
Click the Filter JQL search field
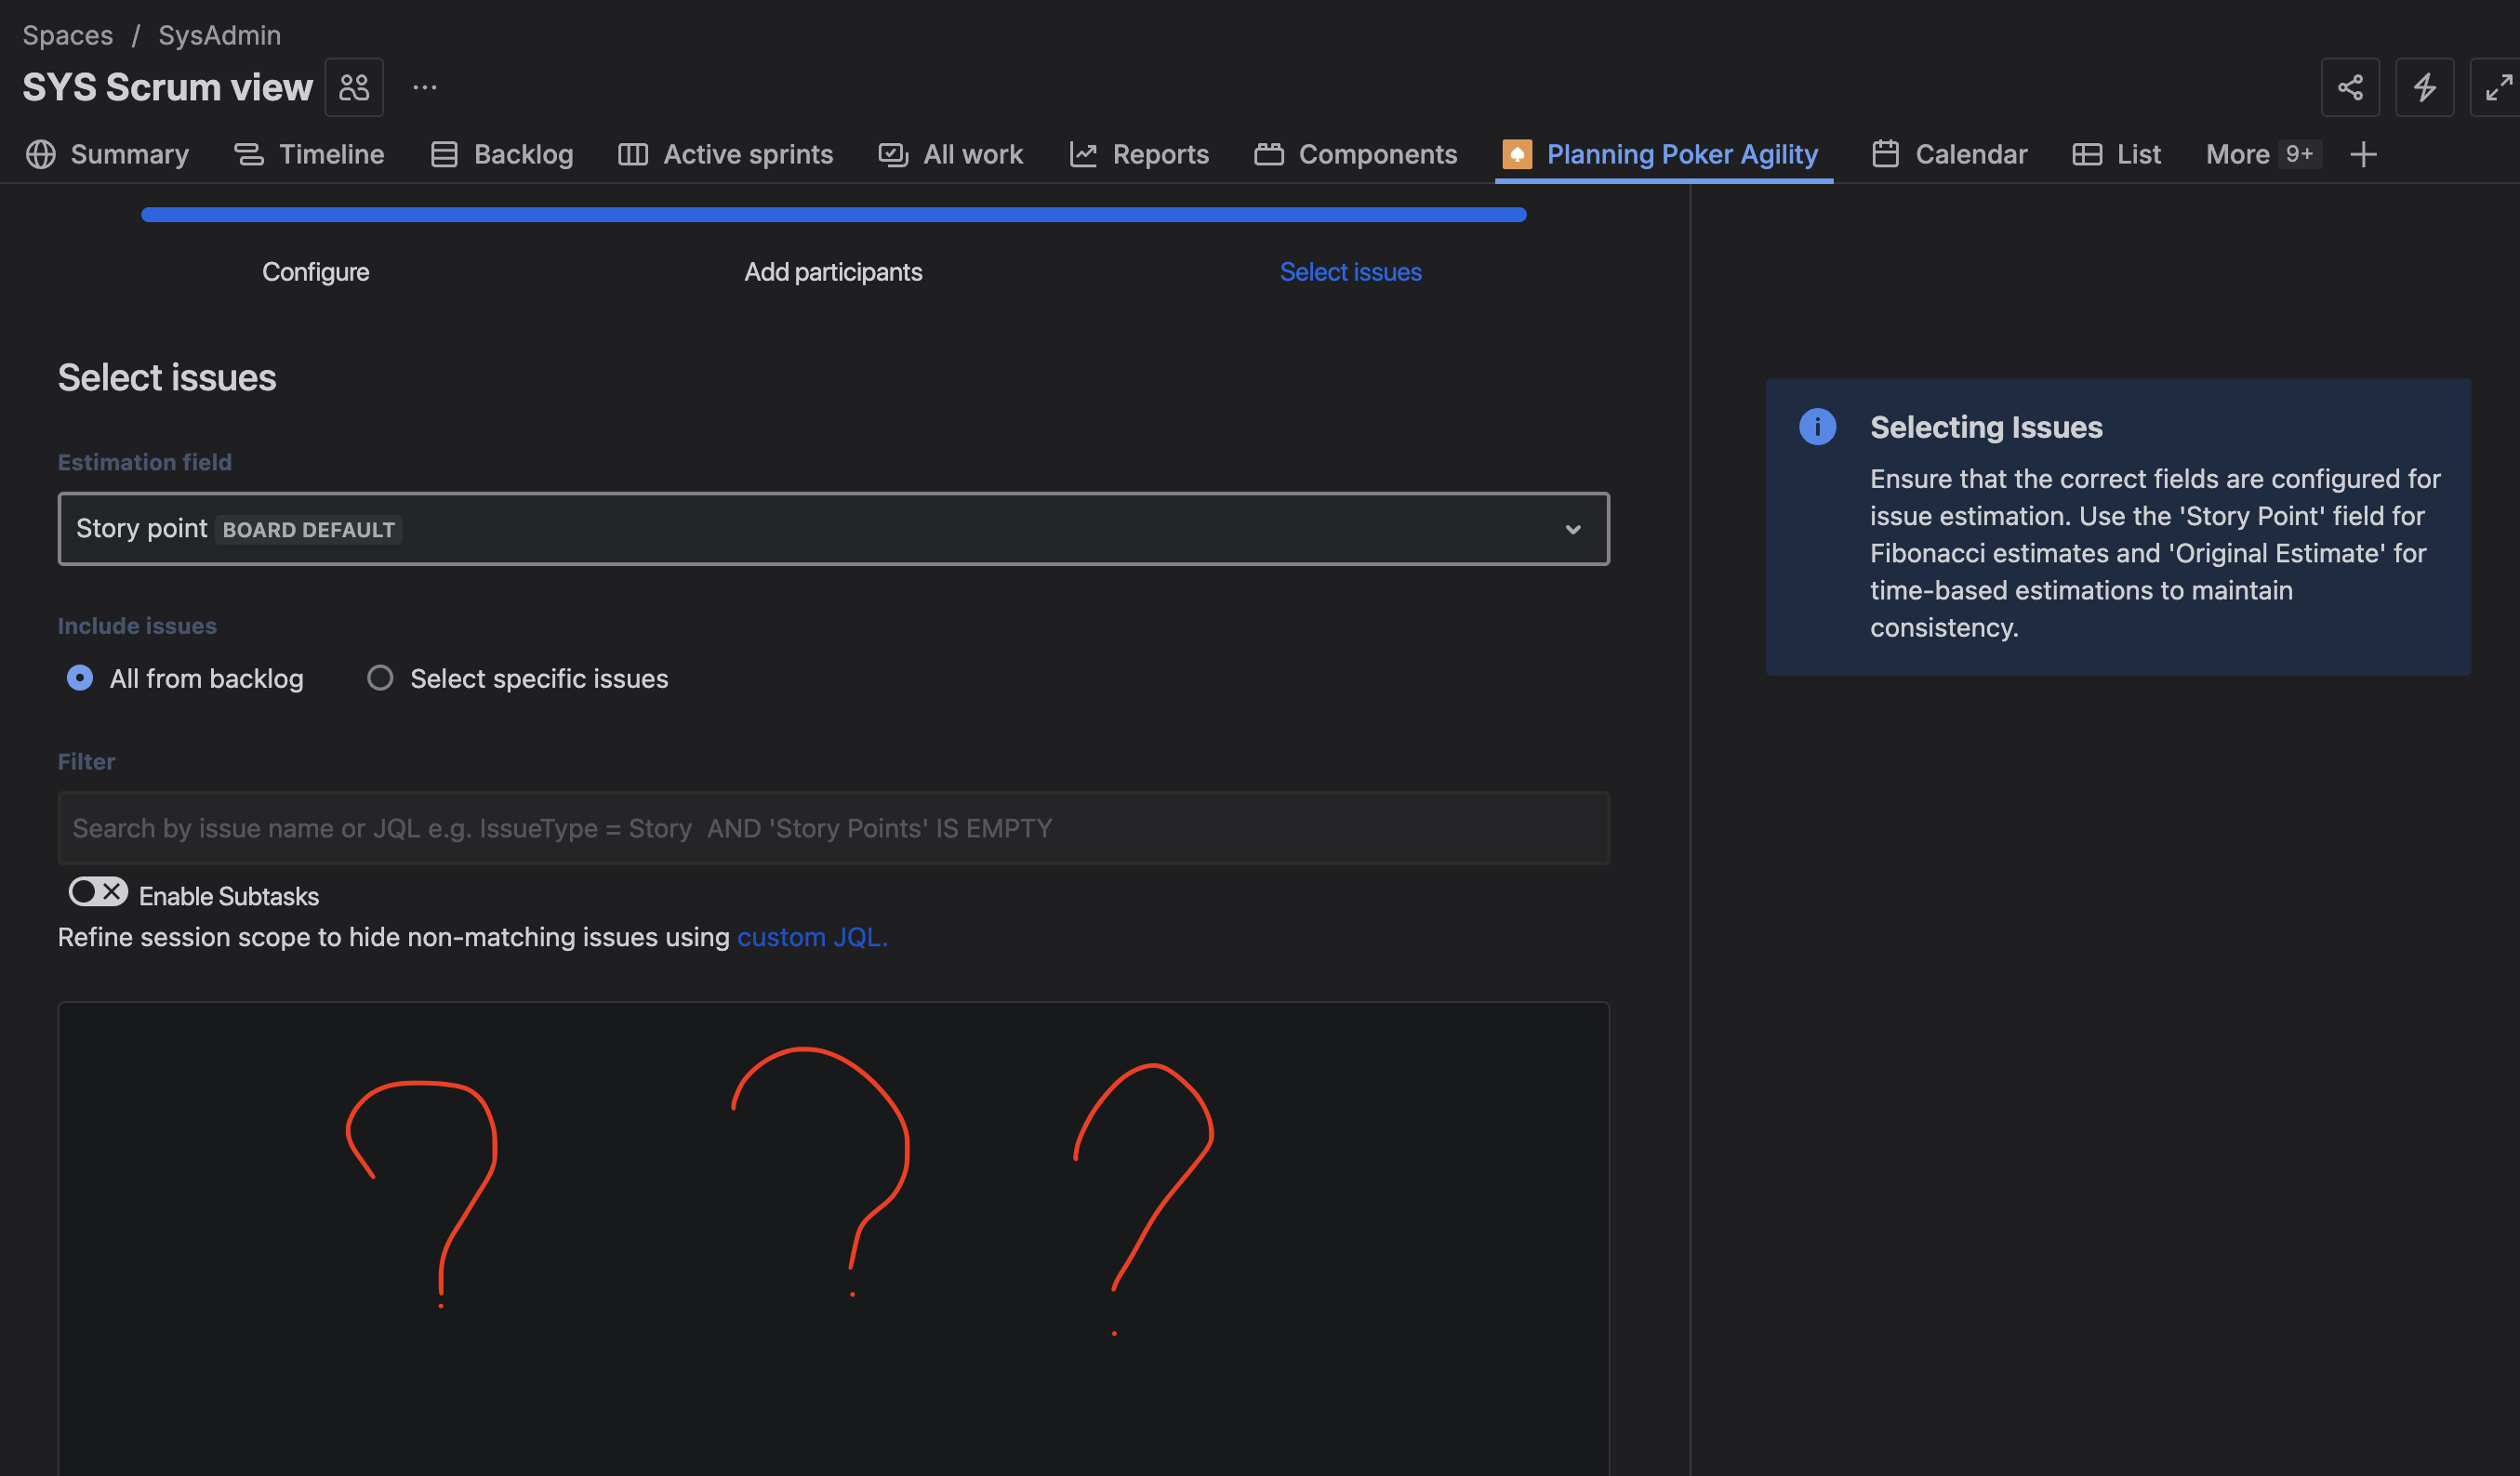(833, 828)
